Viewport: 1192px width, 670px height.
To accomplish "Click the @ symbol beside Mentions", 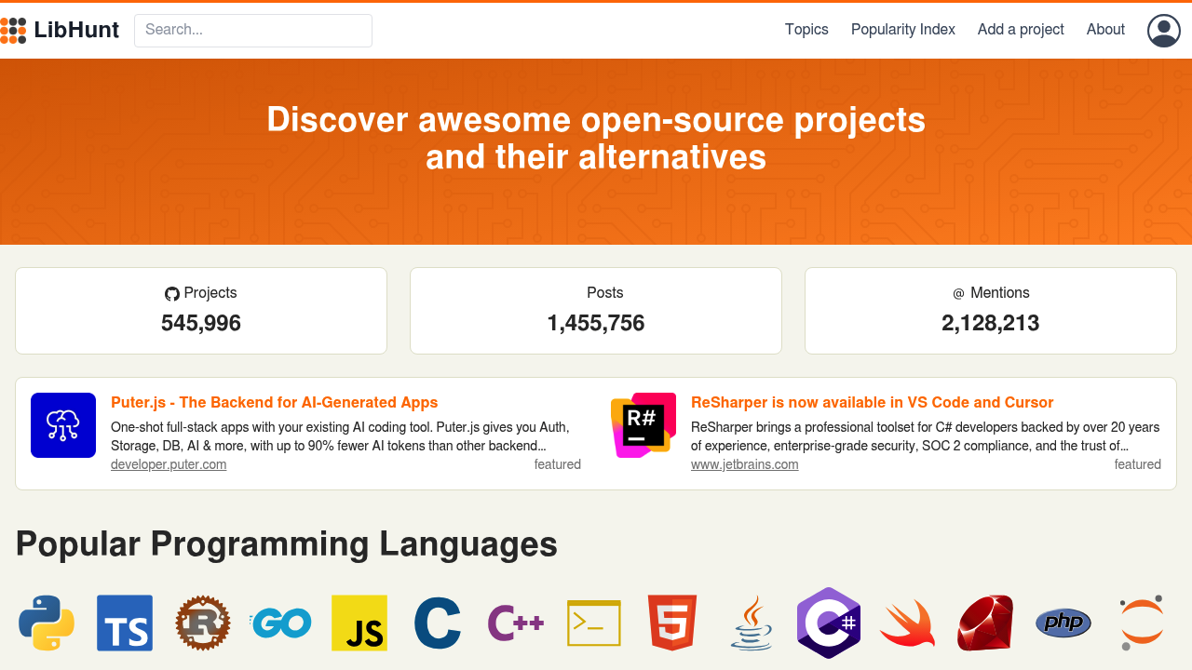I will (x=959, y=294).
